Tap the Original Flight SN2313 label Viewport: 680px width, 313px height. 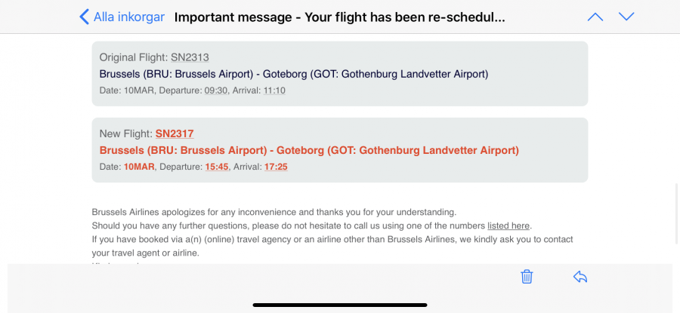point(154,57)
